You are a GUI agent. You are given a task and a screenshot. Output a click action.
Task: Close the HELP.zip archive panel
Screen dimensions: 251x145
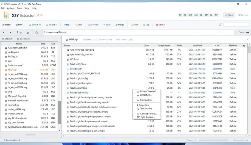pyautogui.click(x=247, y=40)
